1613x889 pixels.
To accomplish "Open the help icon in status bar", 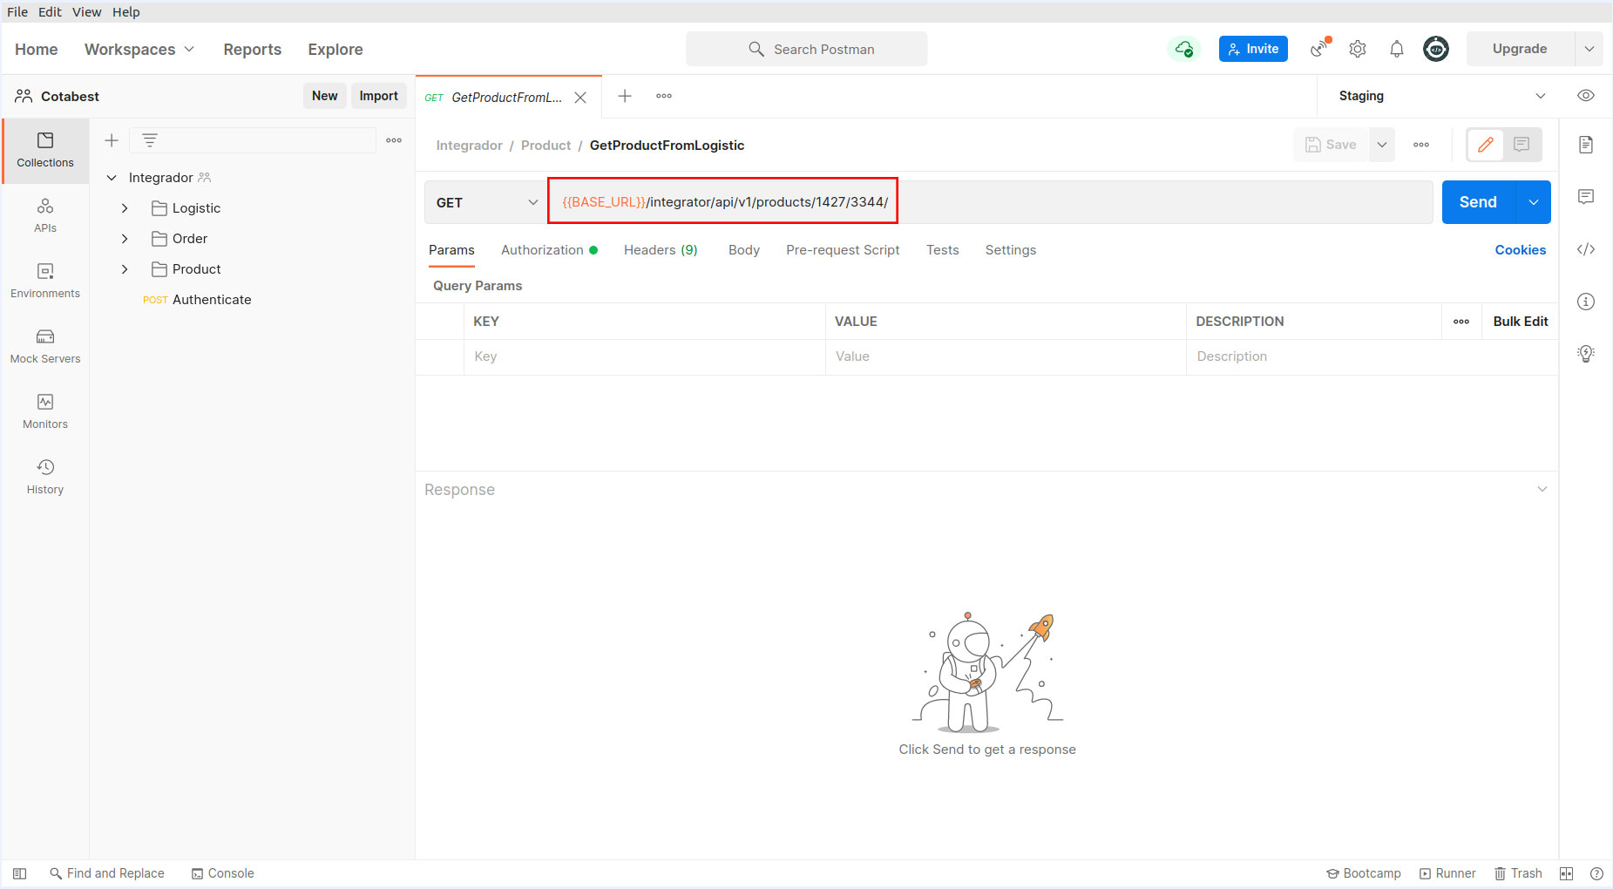I will click(1596, 873).
